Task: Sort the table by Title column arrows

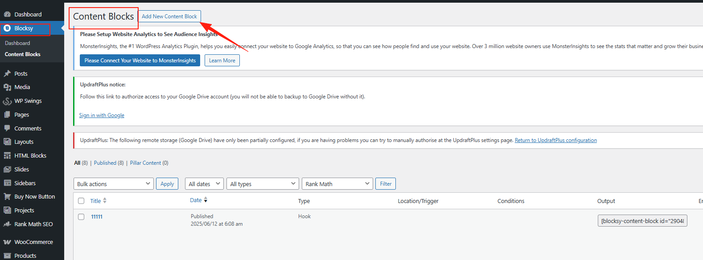Action: point(105,201)
